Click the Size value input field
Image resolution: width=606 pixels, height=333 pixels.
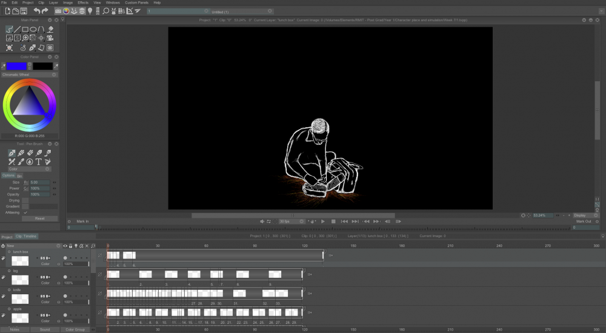point(40,182)
